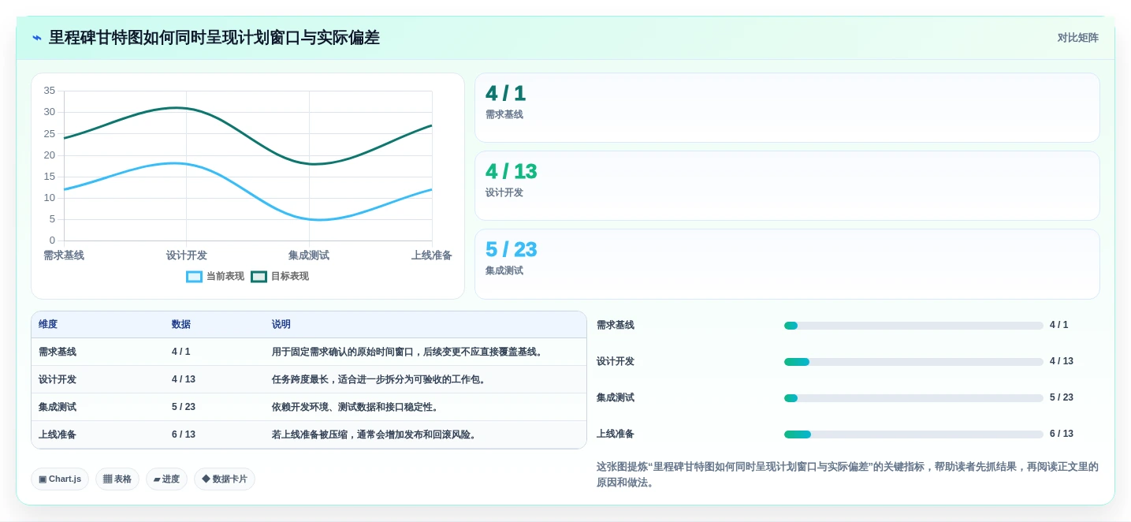The height and width of the screenshot is (522, 1131).
Task: Open the 设计开发 4 / 13 data card
Action: click(x=787, y=186)
